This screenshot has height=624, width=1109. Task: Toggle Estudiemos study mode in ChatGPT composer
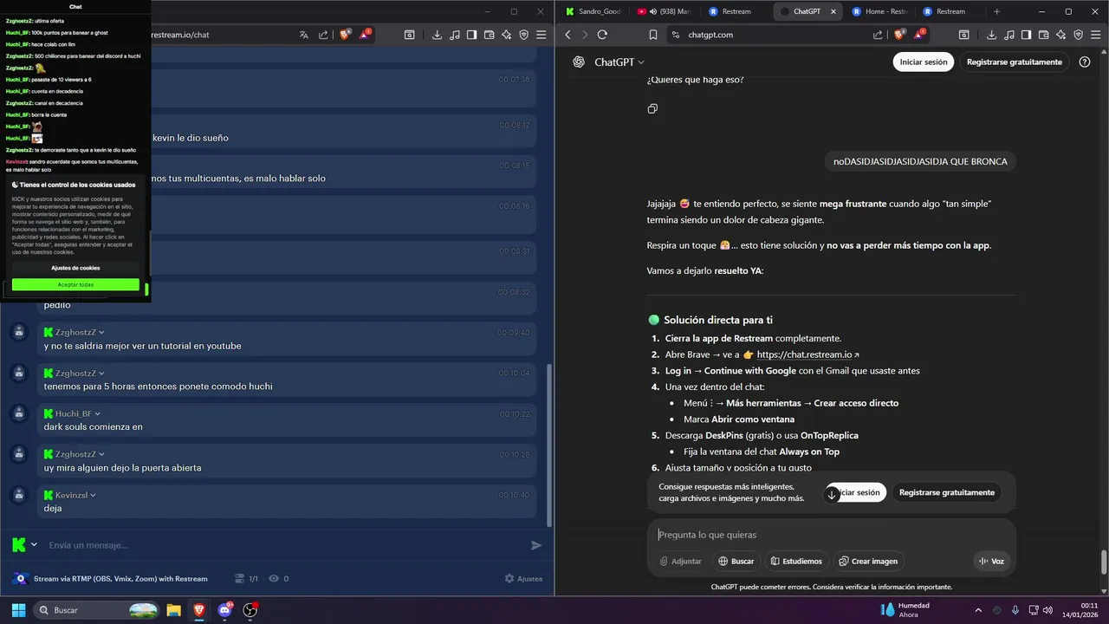[x=795, y=561]
